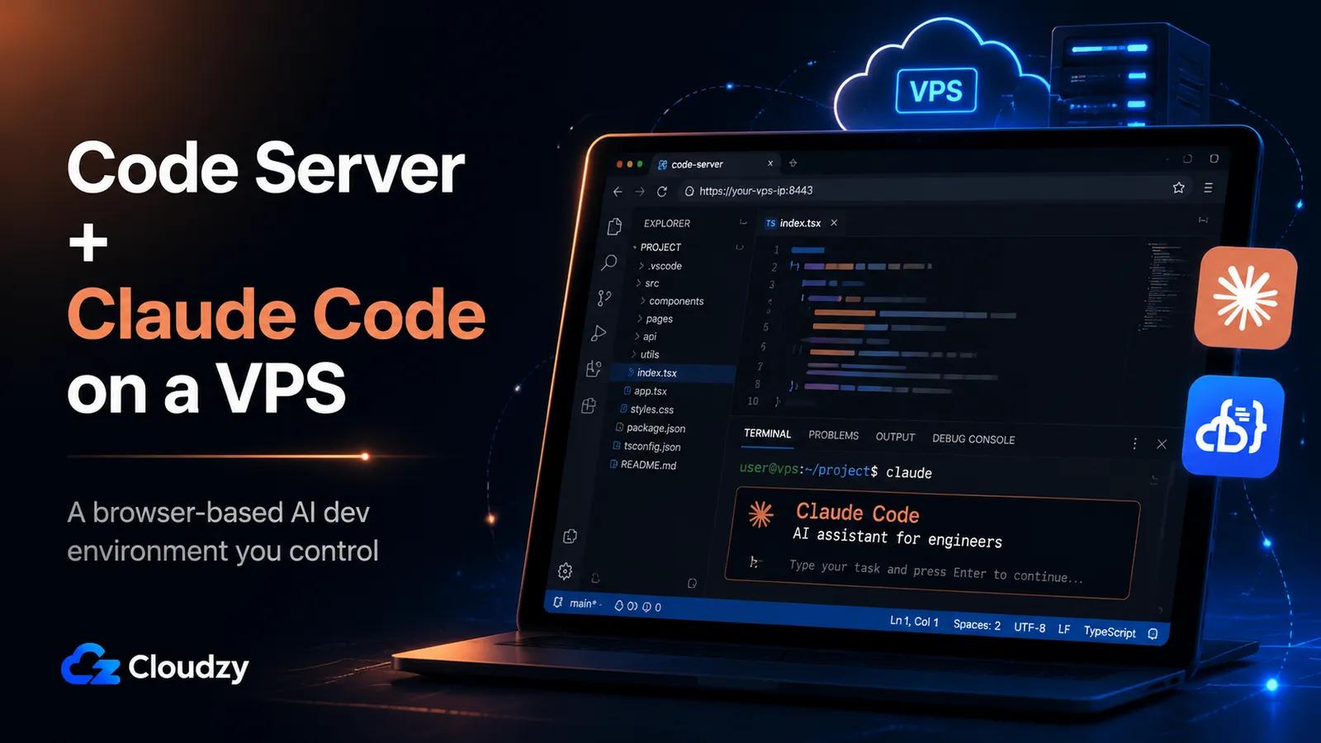Expand the .vscode folder
Viewport: 1321px width, 743px height.
click(x=660, y=266)
